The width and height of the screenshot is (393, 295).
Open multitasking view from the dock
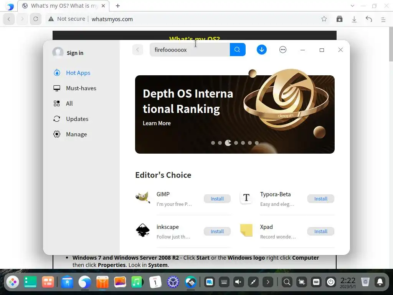pyautogui.click(x=48, y=282)
